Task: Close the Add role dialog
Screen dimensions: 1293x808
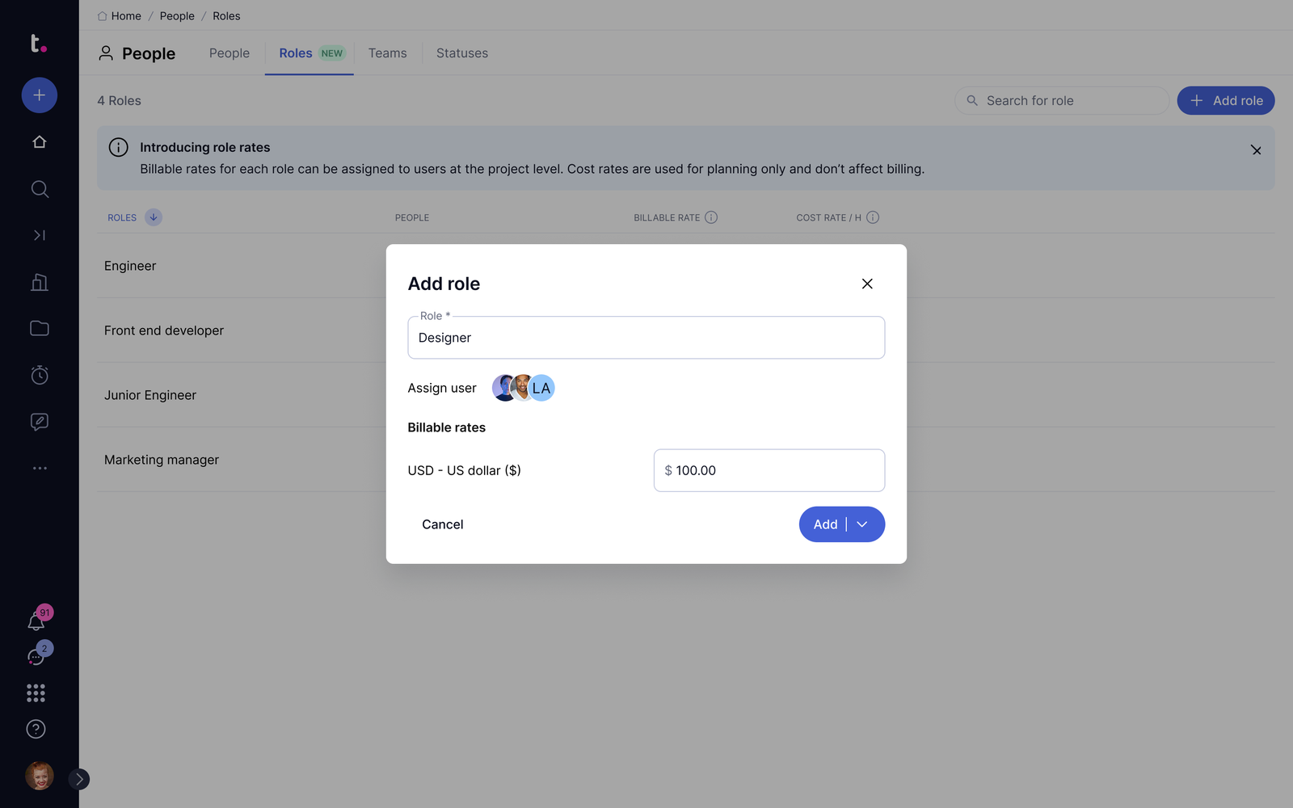Action: click(867, 284)
